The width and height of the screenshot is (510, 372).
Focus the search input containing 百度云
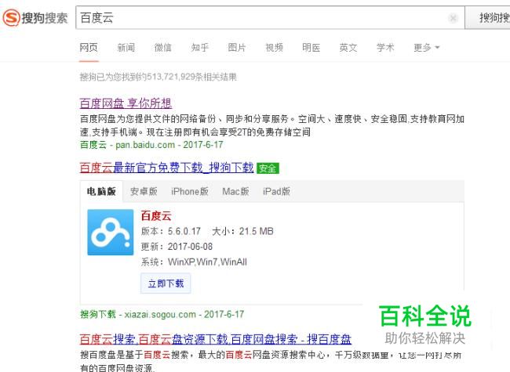coord(270,17)
